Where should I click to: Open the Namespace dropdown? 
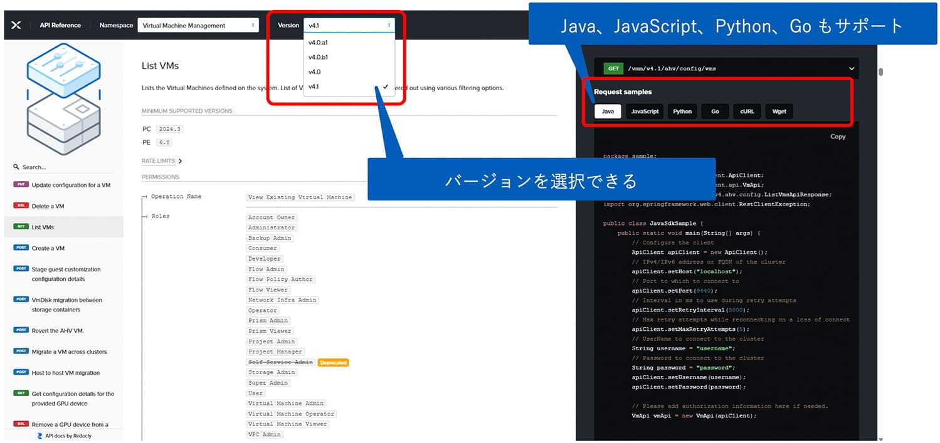coord(198,25)
